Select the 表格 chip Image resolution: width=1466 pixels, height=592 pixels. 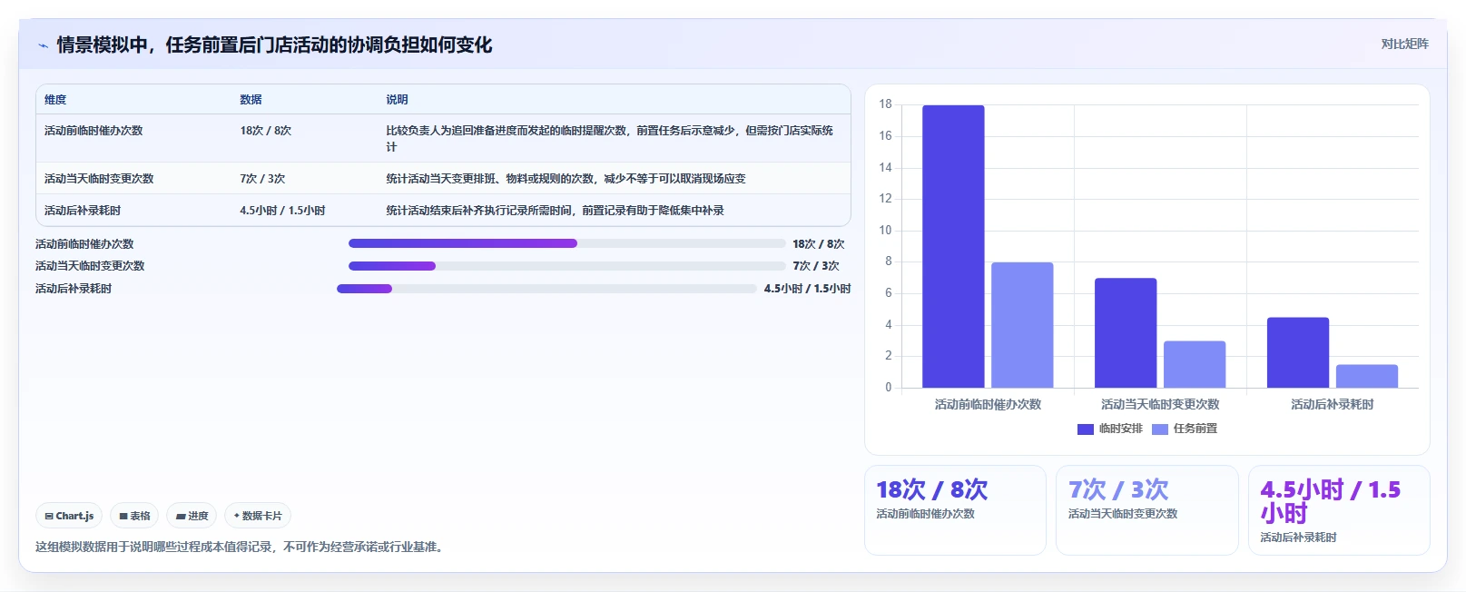(x=134, y=516)
